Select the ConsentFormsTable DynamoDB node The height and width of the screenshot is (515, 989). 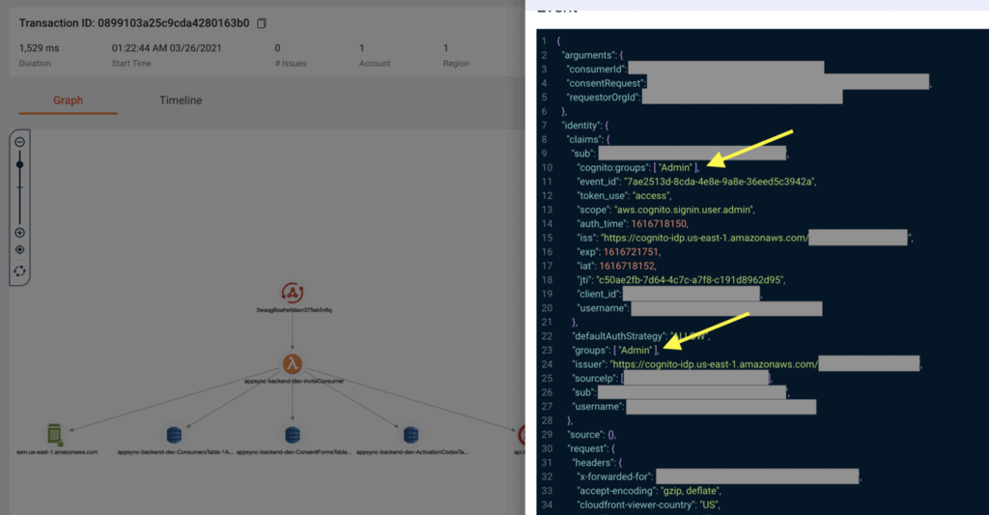click(293, 435)
